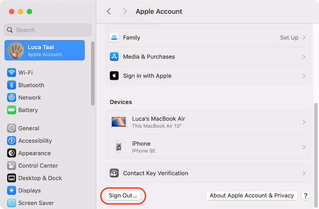Expand Luca's MacBook Air chevron
The height and width of the screenshot is (209, 319).
pyautogui.click(x=304, y=122)
